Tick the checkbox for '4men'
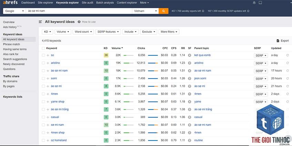The width and height of the screenshot is (292, 146). 43,94
